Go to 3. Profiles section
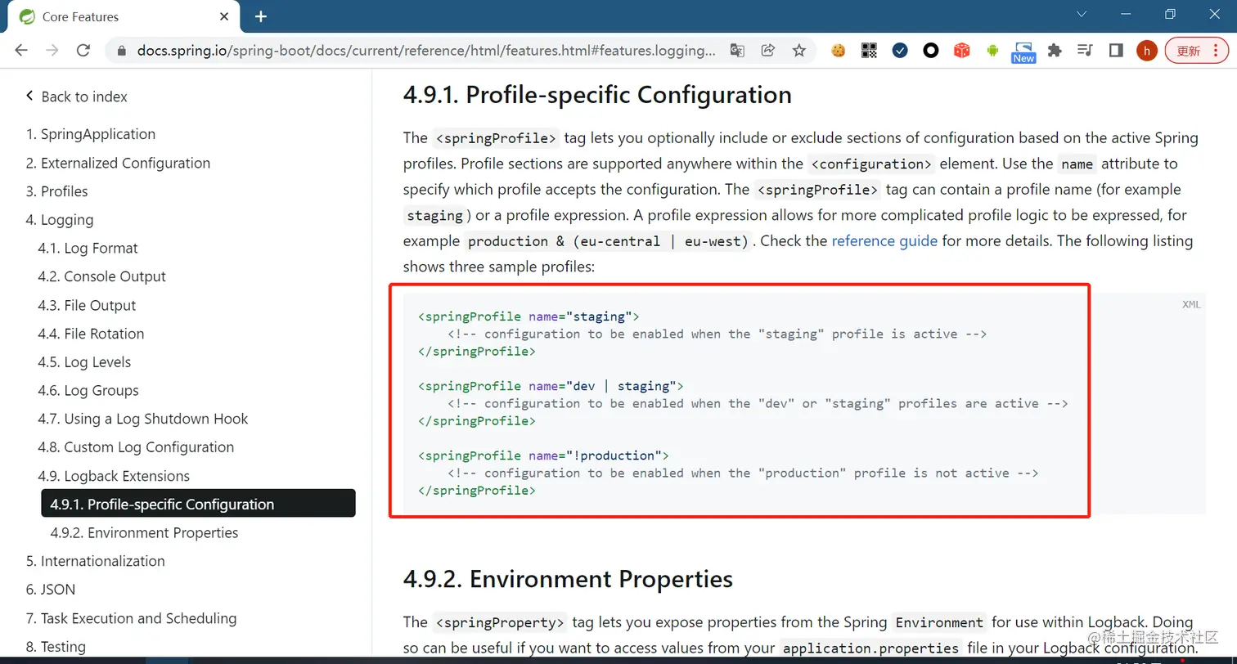Image resolution: width=1237 pixels, height=664 pixels. [57, 191]
